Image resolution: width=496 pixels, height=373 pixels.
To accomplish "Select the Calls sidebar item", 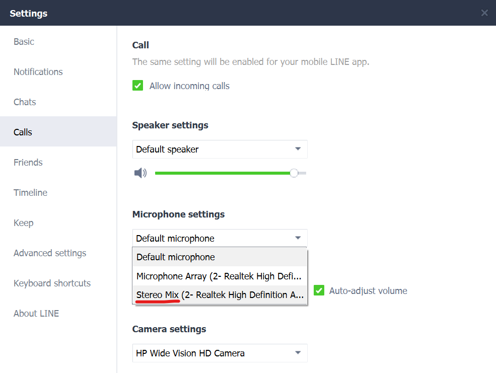I will (x=23, y=132).
